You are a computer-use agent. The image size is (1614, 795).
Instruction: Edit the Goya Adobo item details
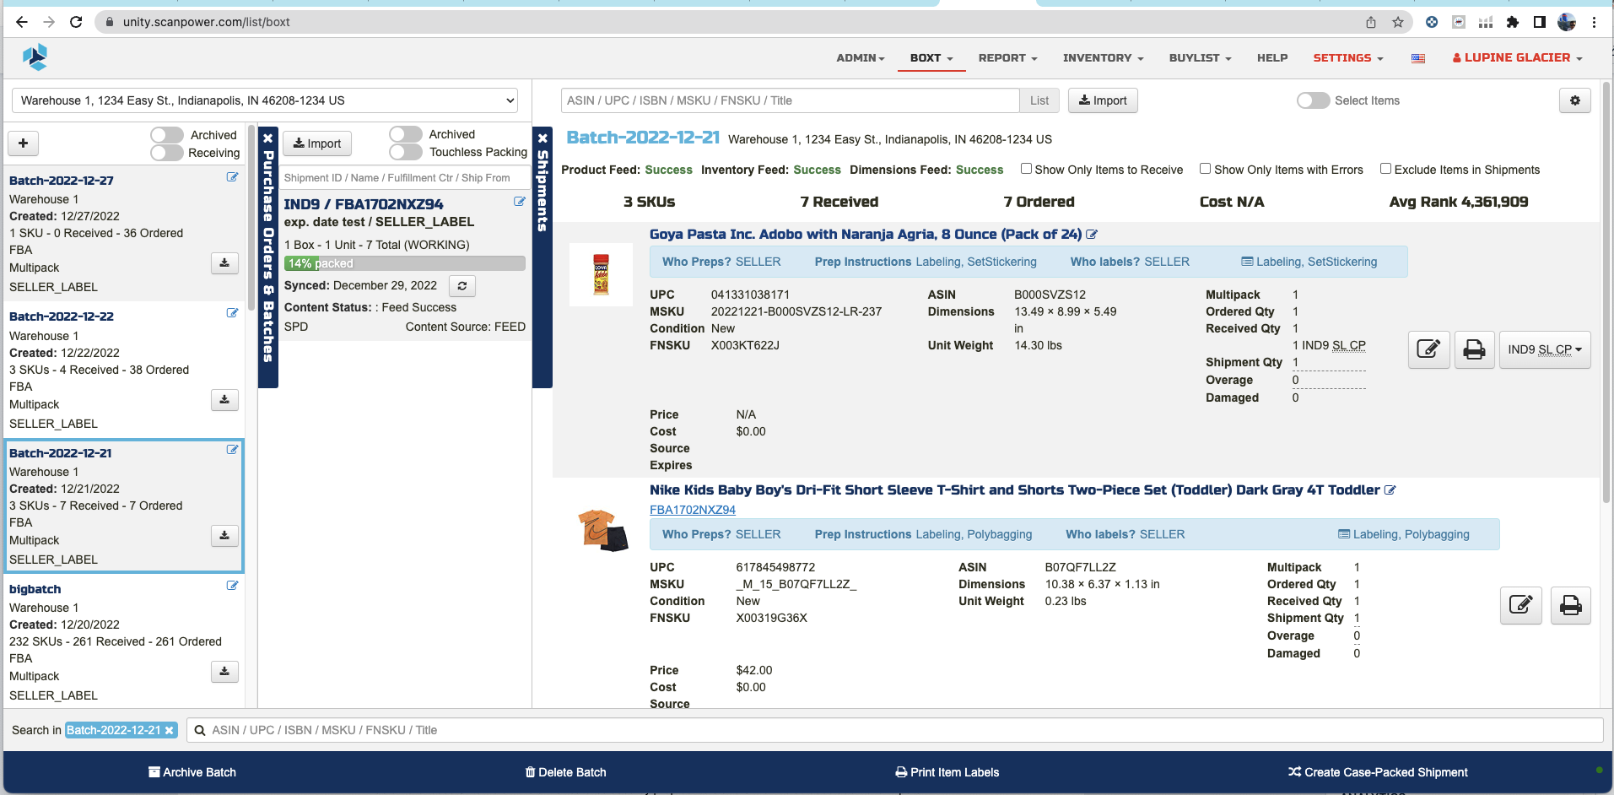1428,349
